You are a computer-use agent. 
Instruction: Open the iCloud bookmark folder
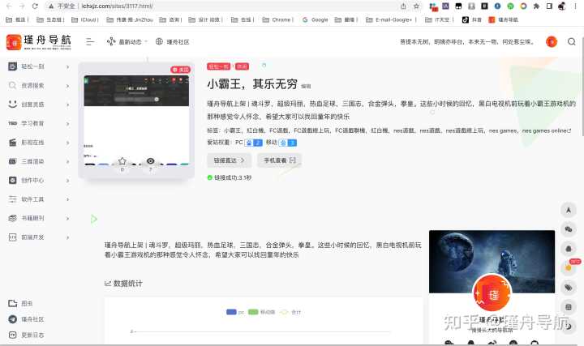click(x=85, y=19)
